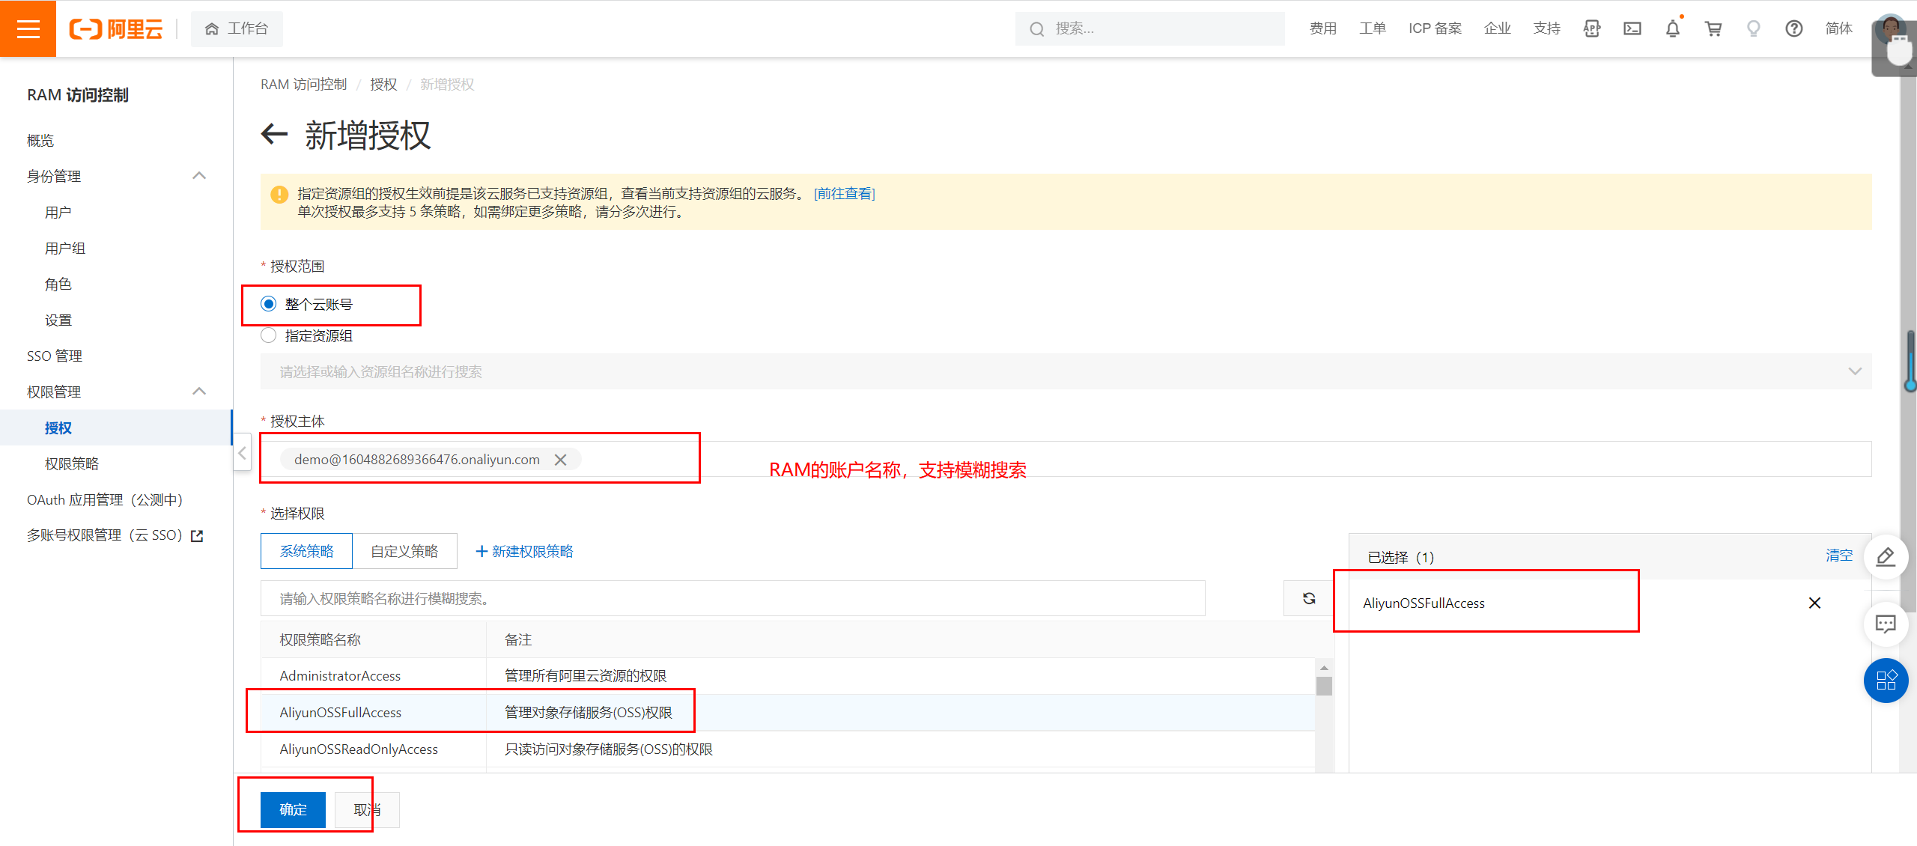This screenshot has height=846, width=1917.
Task: Open external link icon for 多账号权限管理
Action: click(198, 536)
